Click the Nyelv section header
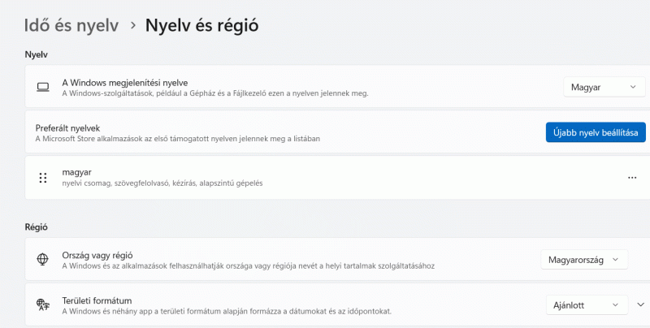 [37, 54]
